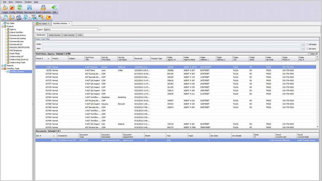Refresh the view using the Refresh icon

pos(20,9)
